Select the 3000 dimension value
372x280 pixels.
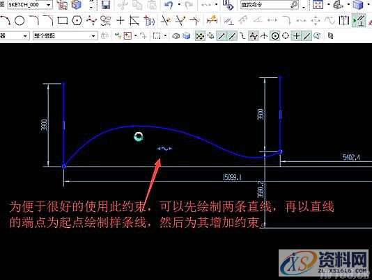(x=44, y=124)
